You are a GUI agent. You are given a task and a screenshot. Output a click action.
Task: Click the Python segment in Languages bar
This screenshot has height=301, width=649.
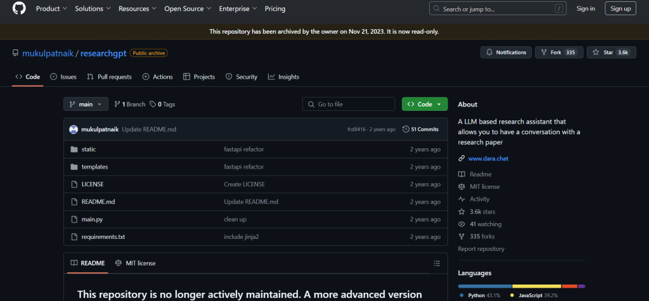point(485,286)
